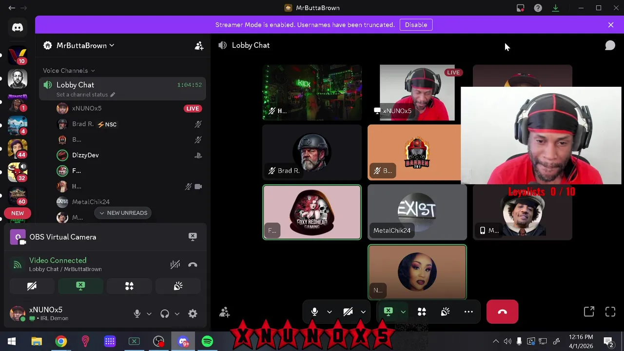Click download update icon in title bar
624x351 pixels.
coord(555,8)
